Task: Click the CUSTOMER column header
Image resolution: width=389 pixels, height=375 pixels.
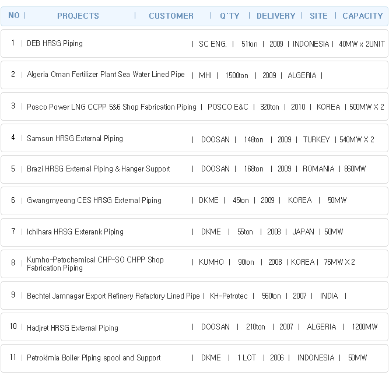Action: 171,16
